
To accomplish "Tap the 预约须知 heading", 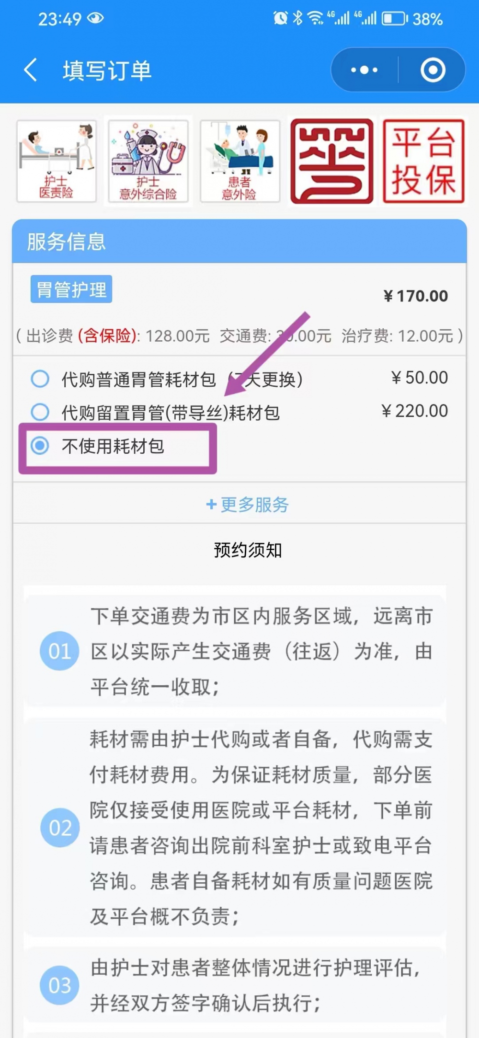I will coord(247,550).
